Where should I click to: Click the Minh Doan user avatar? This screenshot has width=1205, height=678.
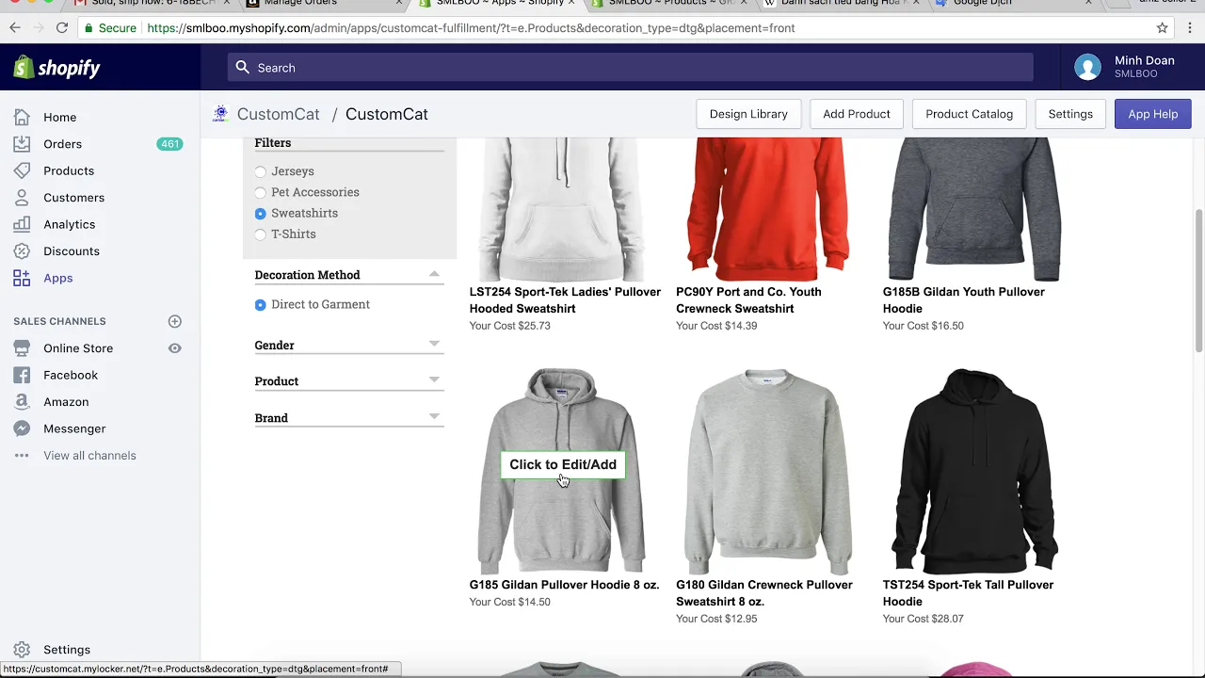1087,68
